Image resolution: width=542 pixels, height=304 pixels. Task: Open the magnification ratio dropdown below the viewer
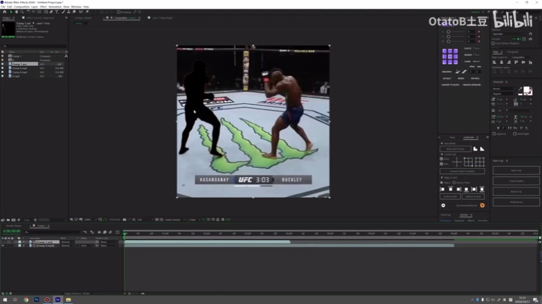pos(89,219)
